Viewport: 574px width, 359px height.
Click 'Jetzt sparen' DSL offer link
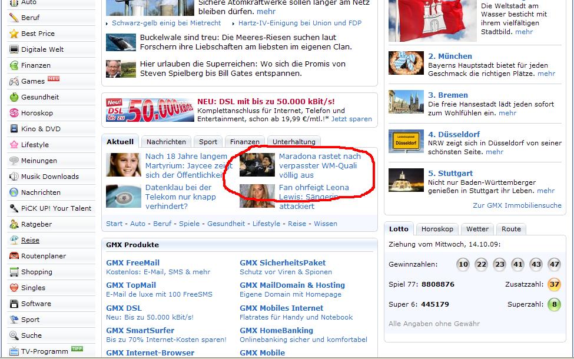pyautogui.click(x=351, y=119)
